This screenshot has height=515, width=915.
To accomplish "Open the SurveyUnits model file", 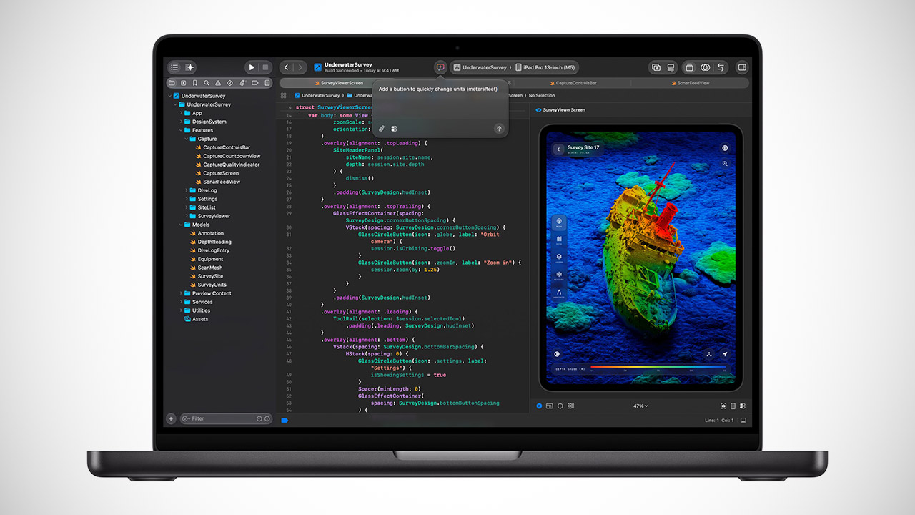I will pos(207,285).
